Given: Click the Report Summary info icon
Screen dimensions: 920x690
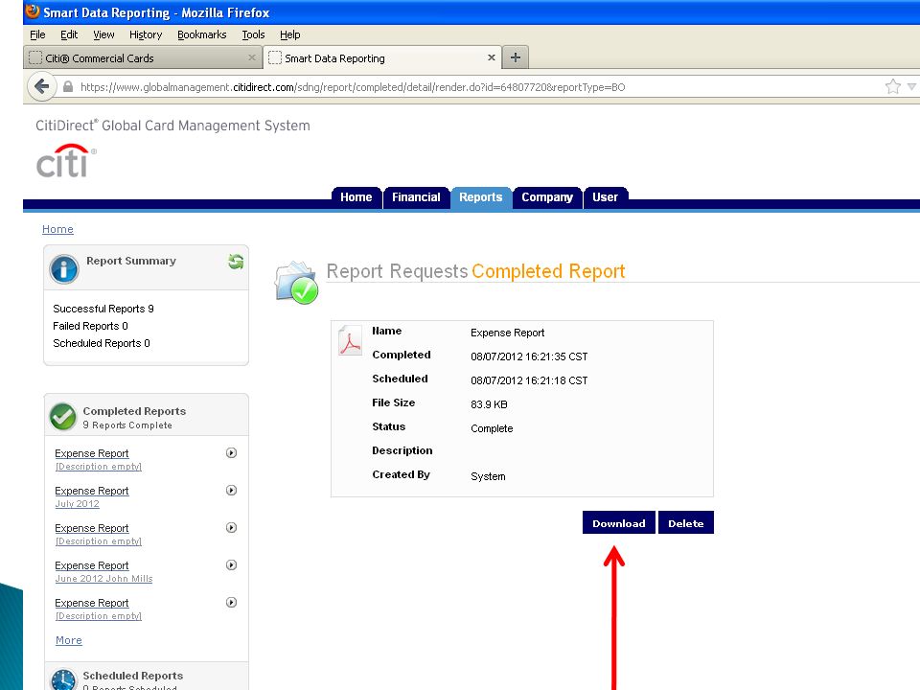Looking at the screenshot, I should [64, 268].
